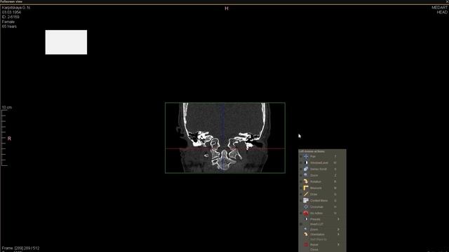This screenshot has height=252, width=449.
Task: Click the coronal CT head image
Action: tap(225, 138)
